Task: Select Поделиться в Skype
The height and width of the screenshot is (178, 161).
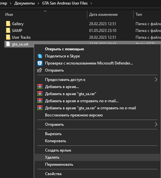Action: [97, 56]
